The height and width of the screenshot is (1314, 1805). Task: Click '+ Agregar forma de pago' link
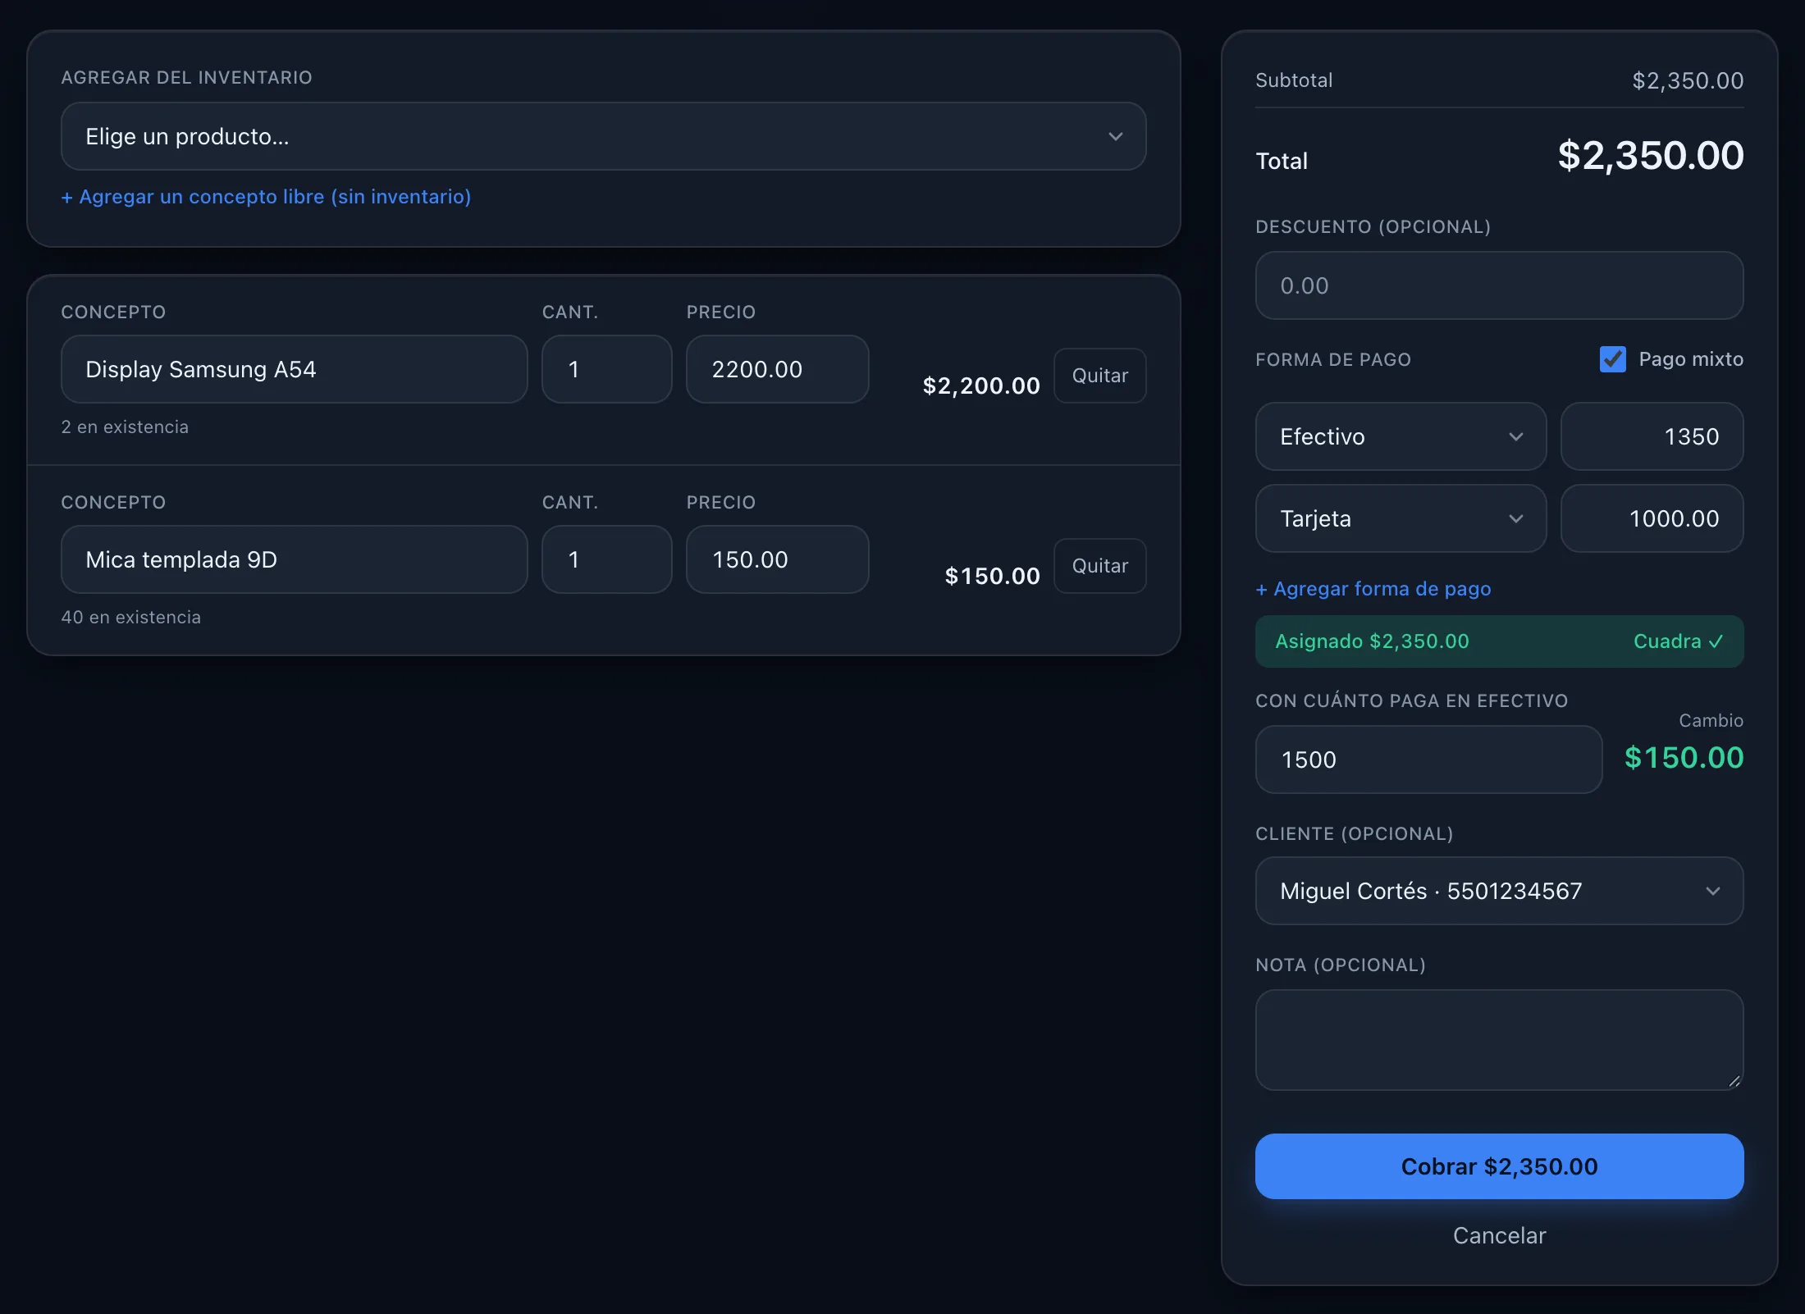click(1373, 589)
